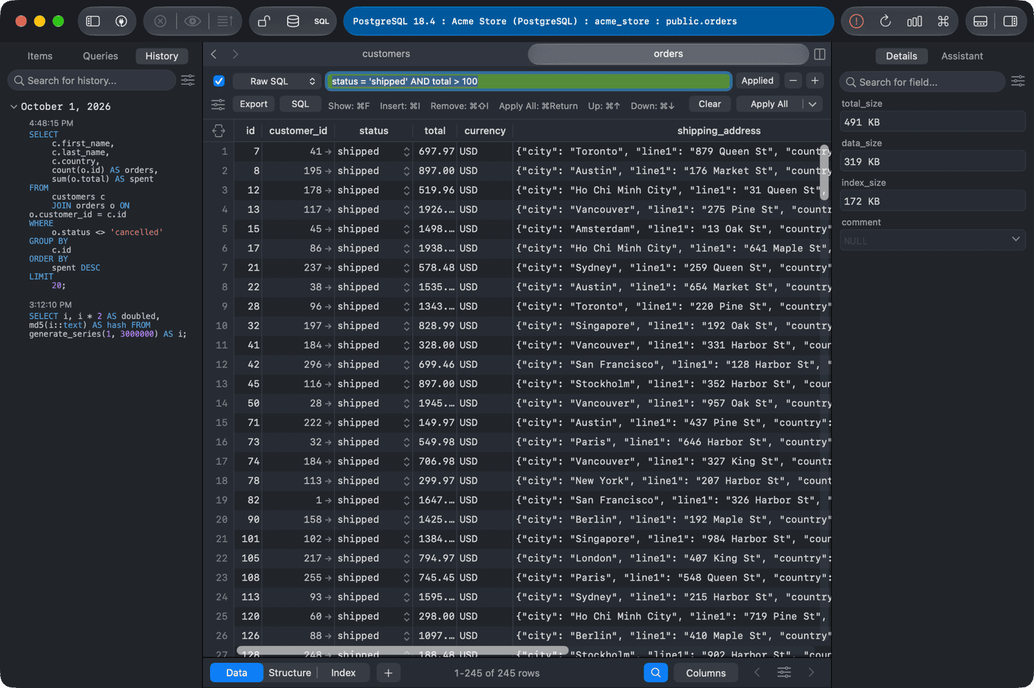Click the eye preview icon in toolbar
Image resolution: width=1034 pixels, height=688 pixels.
[192, 21]
